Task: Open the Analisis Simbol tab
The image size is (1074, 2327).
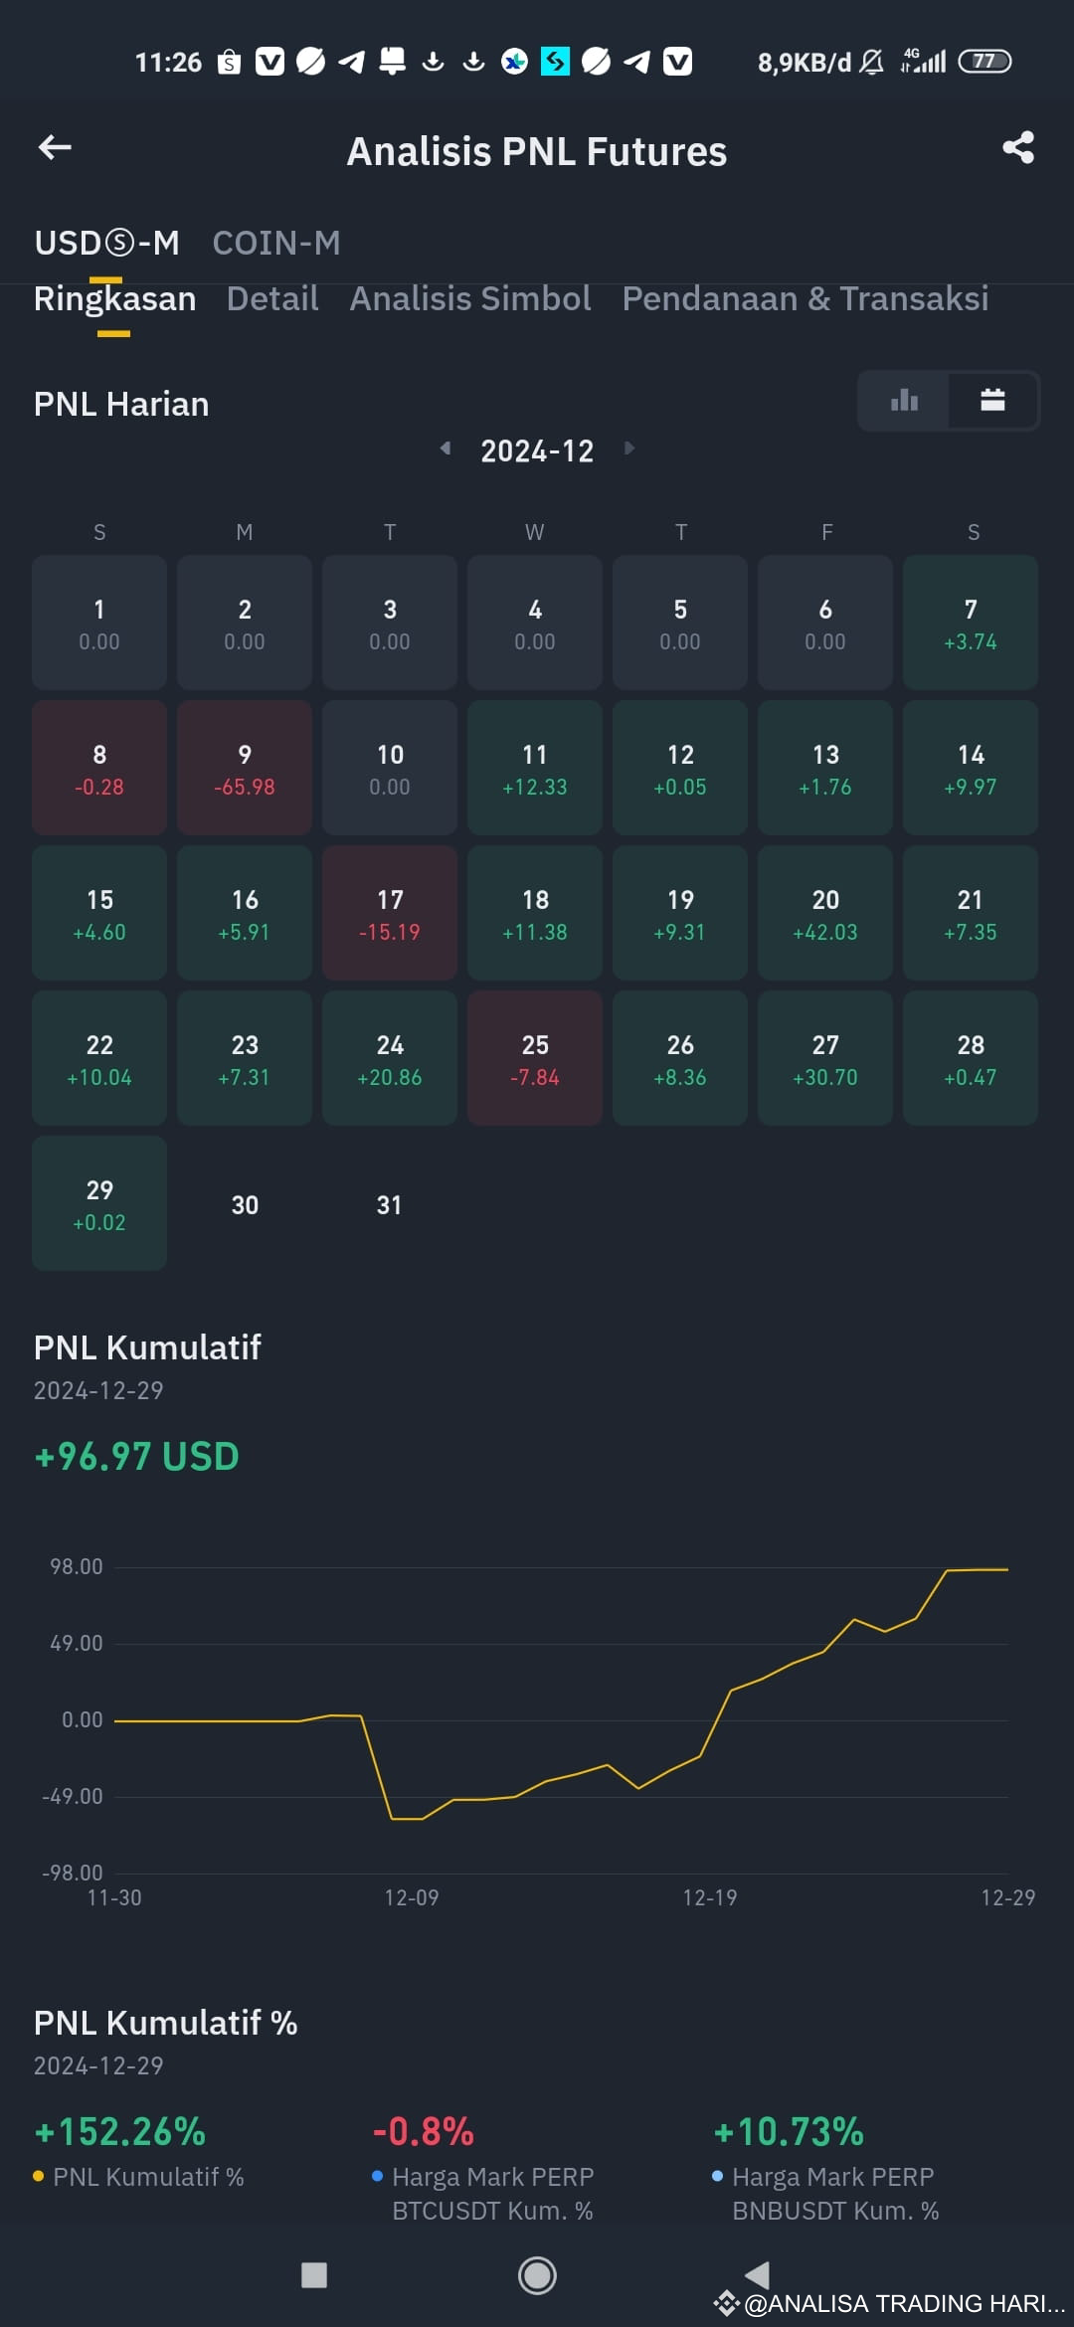Action: click(x=470, y=298)
